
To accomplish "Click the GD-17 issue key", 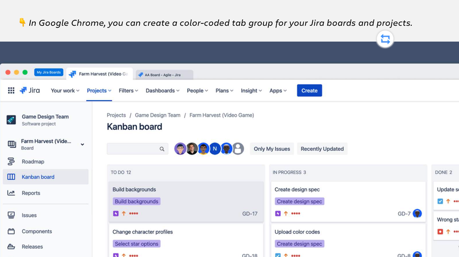I will click(x=249, y=214).
